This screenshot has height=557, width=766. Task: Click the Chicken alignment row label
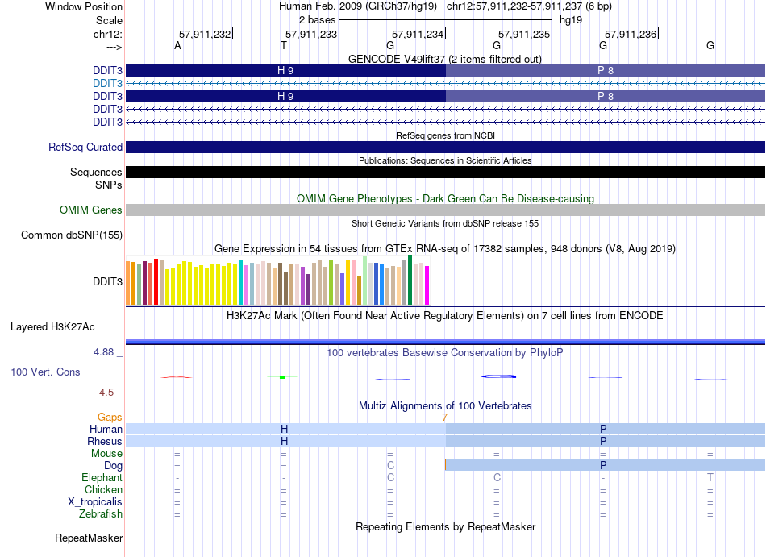pos(103,489)
